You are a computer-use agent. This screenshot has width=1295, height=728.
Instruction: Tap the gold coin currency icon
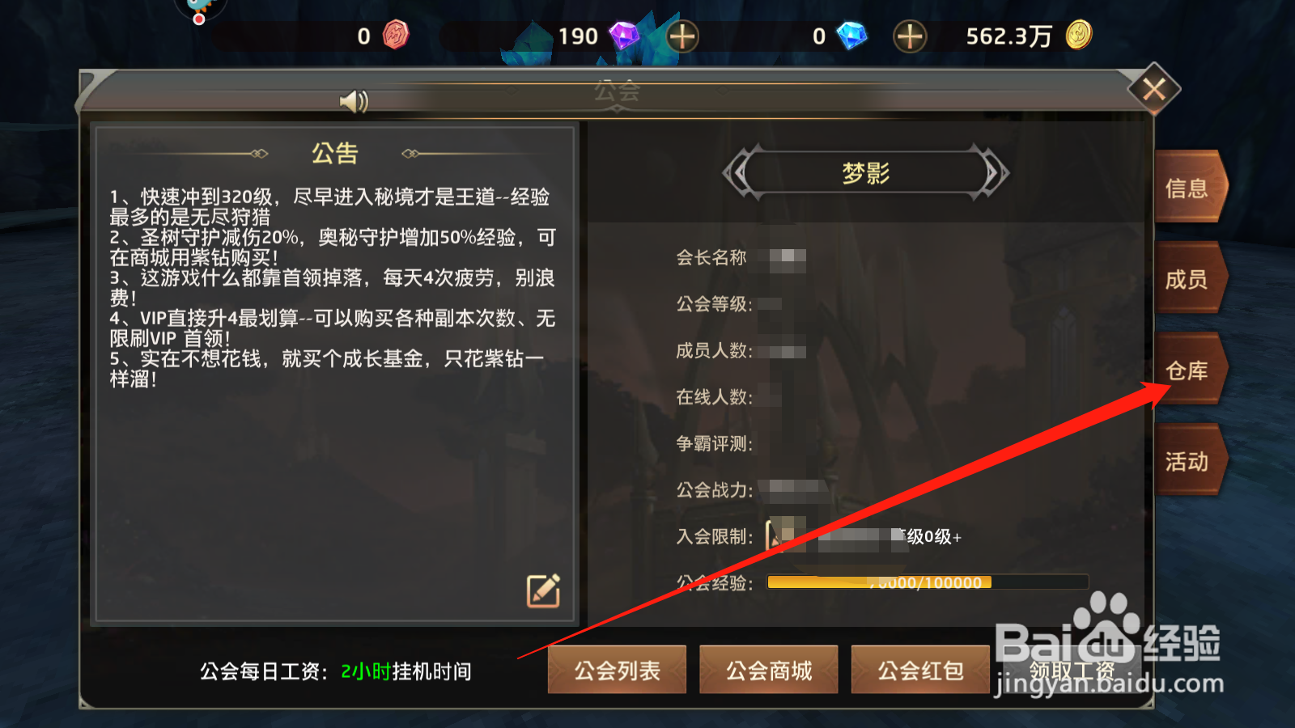1079,35
